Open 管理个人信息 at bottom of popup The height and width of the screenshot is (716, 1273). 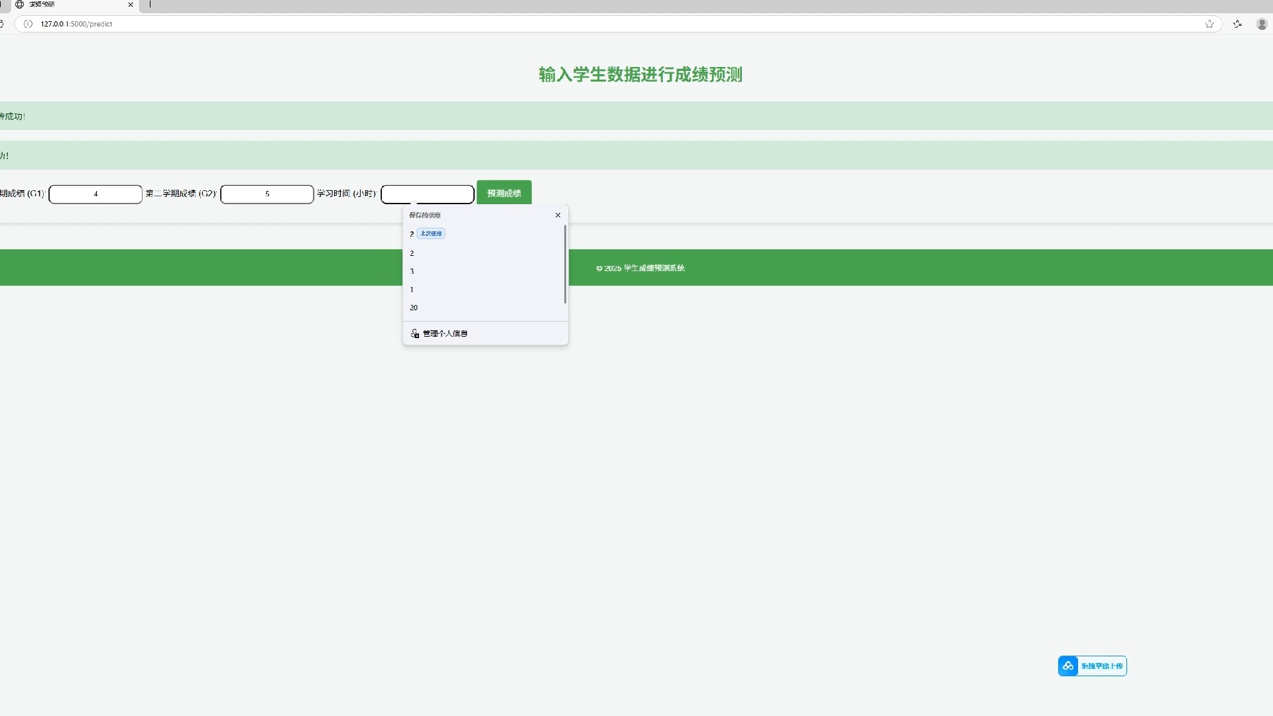click(x=445, y=333)
